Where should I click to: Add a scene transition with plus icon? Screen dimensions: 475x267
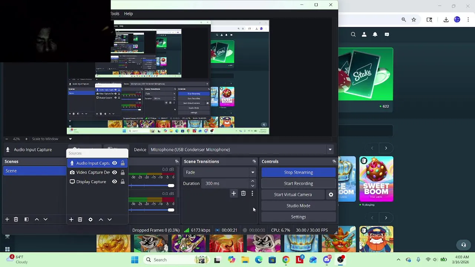pyautogui.click(x=234, y=194)
